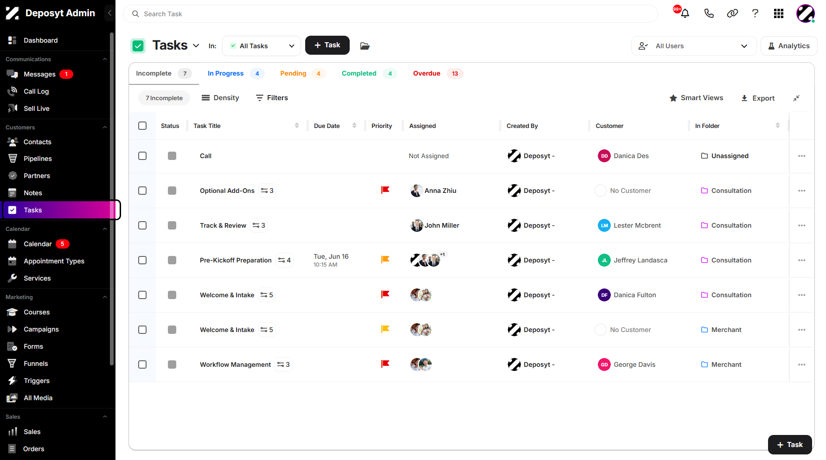Check the box for Pre-Kickoff Preparation task
The height and width of the screenshot is (460, 826).
click(x=142, y=260)
